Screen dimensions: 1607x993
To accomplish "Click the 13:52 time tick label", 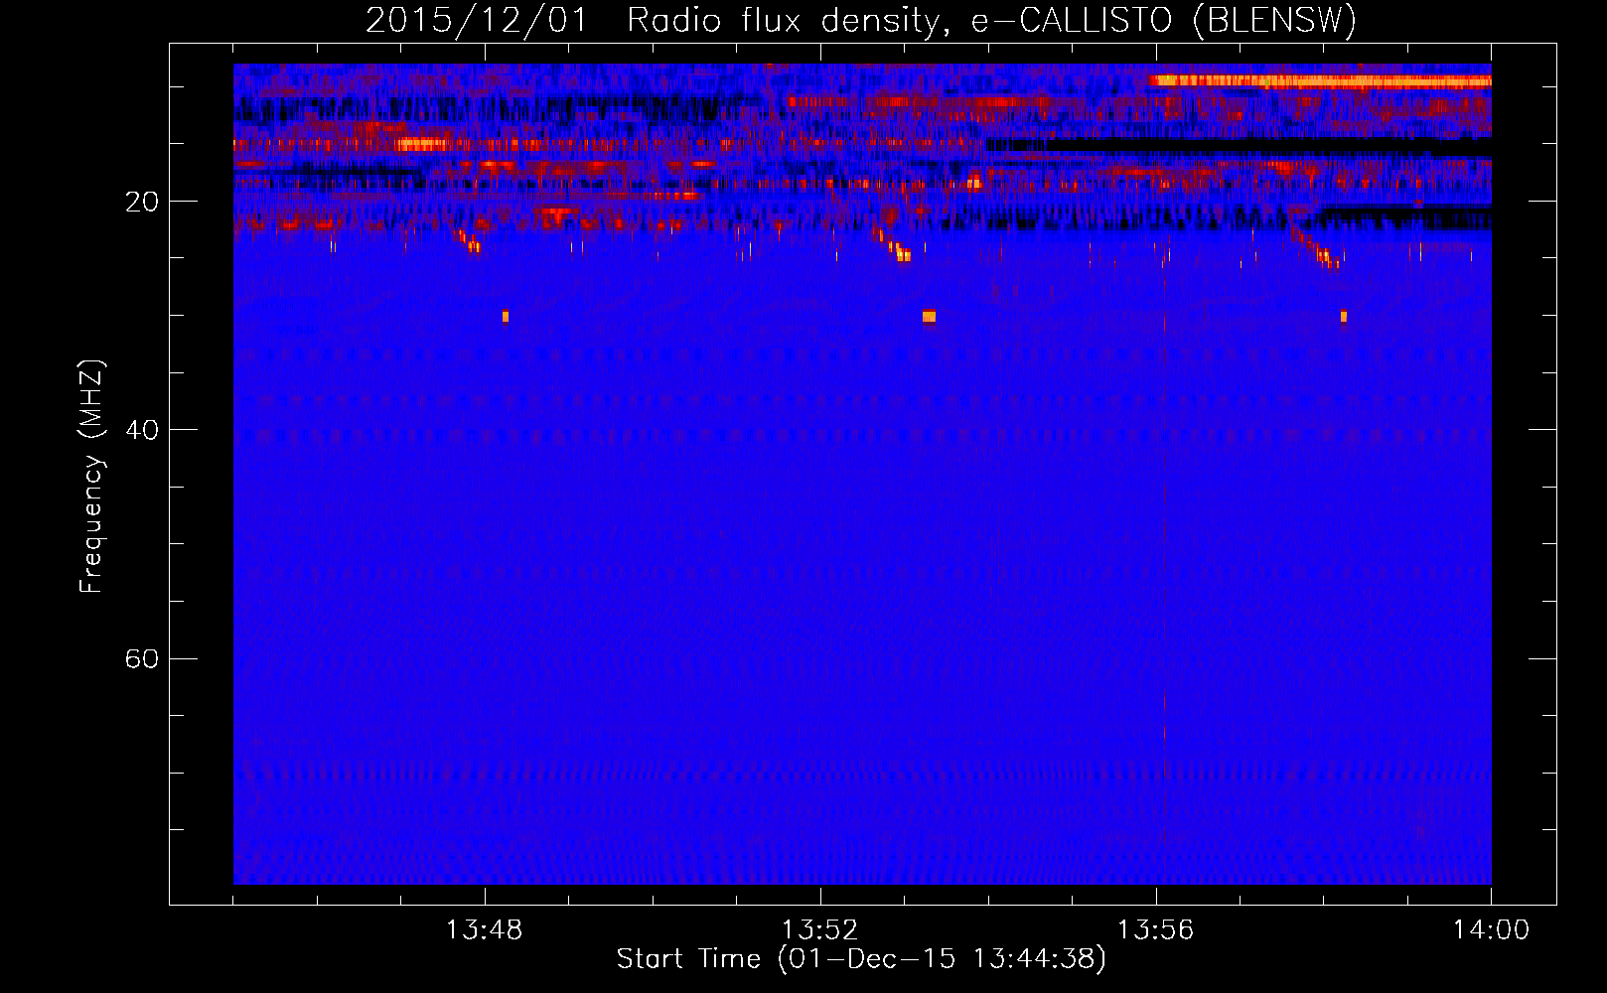I will coord(819,930).
